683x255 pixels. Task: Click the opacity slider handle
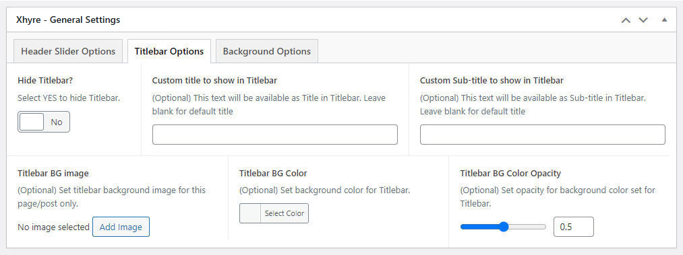tap(504, 227)
